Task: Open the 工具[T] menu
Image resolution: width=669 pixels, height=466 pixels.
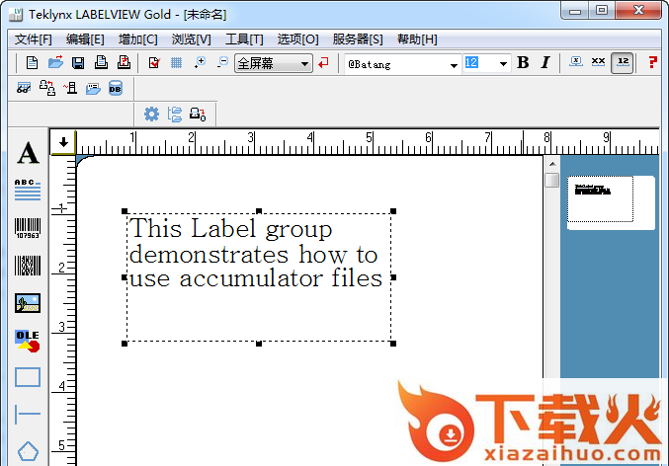Action: pyautogui.click(x=244, y=39)
